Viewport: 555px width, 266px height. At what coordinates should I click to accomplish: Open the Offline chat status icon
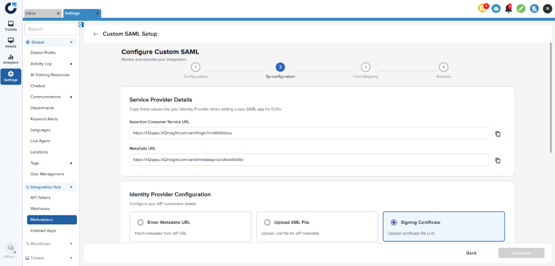tap(10, 249)
